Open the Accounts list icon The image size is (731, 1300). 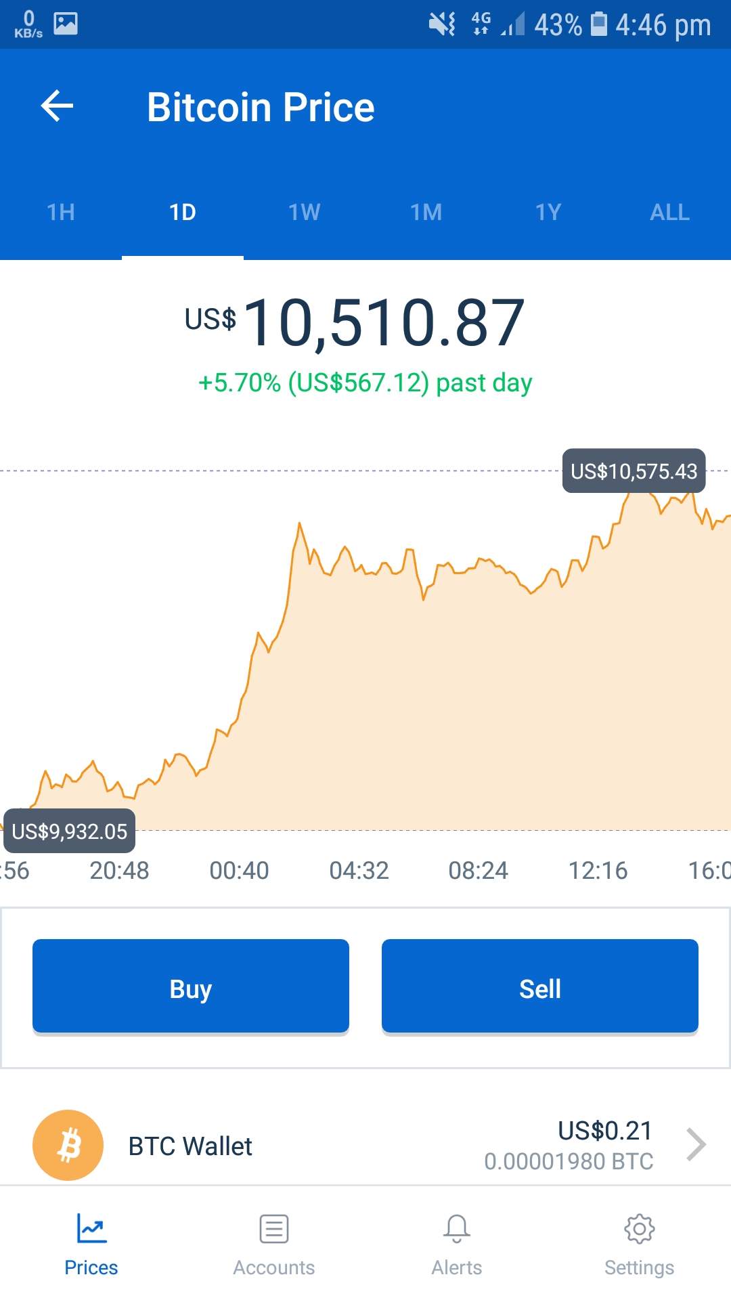click(x=274, y=1228)
